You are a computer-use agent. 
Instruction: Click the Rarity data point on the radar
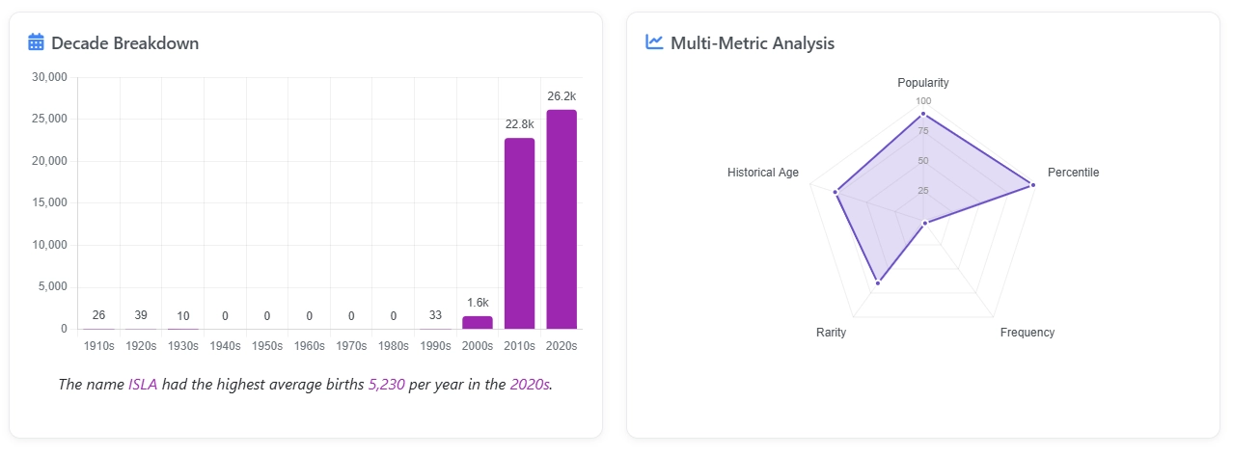pos(878,282)
